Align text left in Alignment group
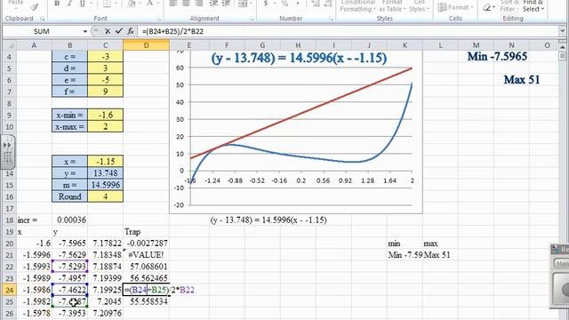Screen dimensions: 569x320 tap(173, 4)
